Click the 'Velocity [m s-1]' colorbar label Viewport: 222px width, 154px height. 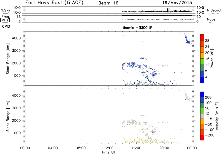pos(217,116)
